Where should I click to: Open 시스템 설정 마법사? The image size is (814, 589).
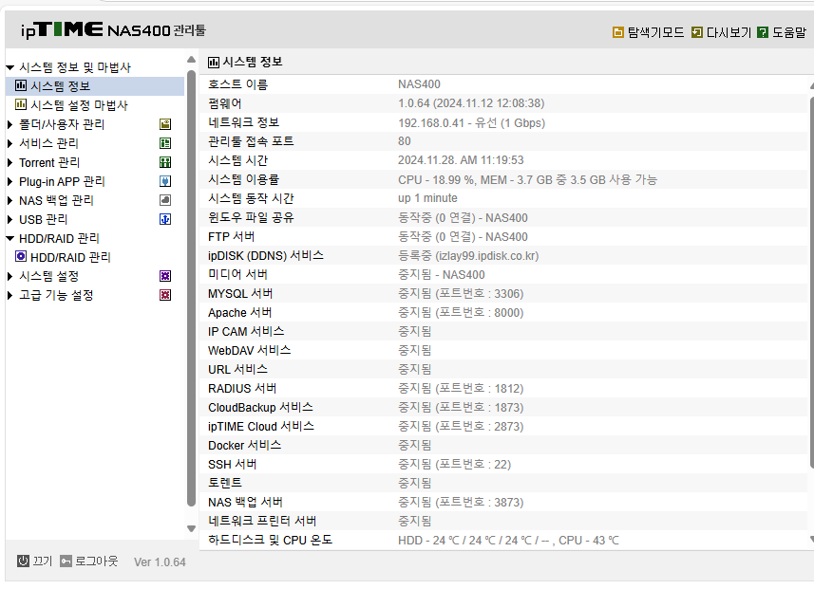click(79, 105)
